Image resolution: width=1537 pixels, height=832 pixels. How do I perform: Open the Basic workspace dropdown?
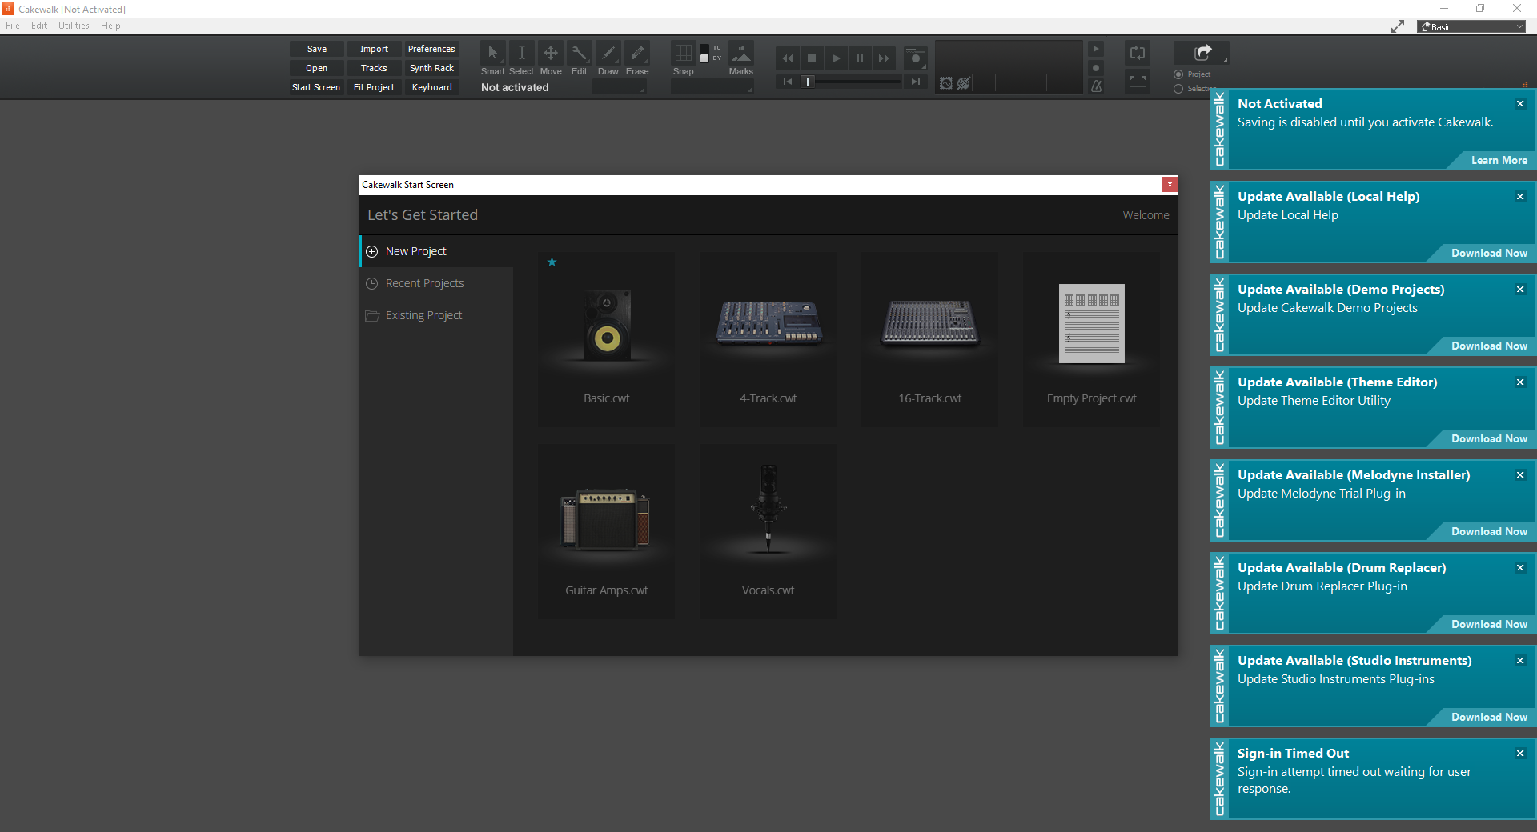1471,27
